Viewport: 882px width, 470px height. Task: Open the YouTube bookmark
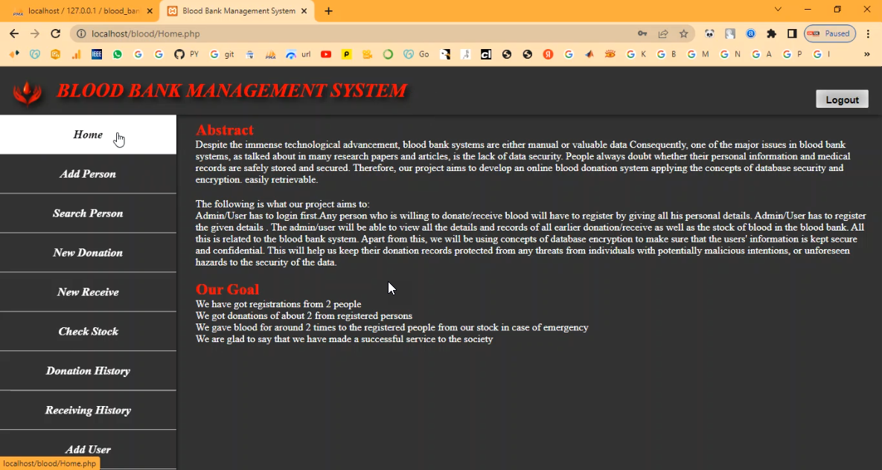click(326, 54)
